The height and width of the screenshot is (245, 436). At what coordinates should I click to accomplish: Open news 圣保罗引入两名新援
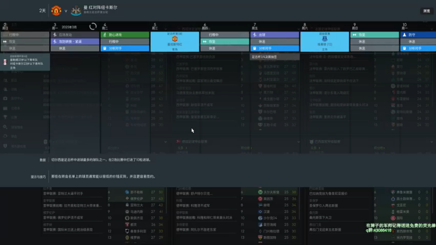click(324, 206)
